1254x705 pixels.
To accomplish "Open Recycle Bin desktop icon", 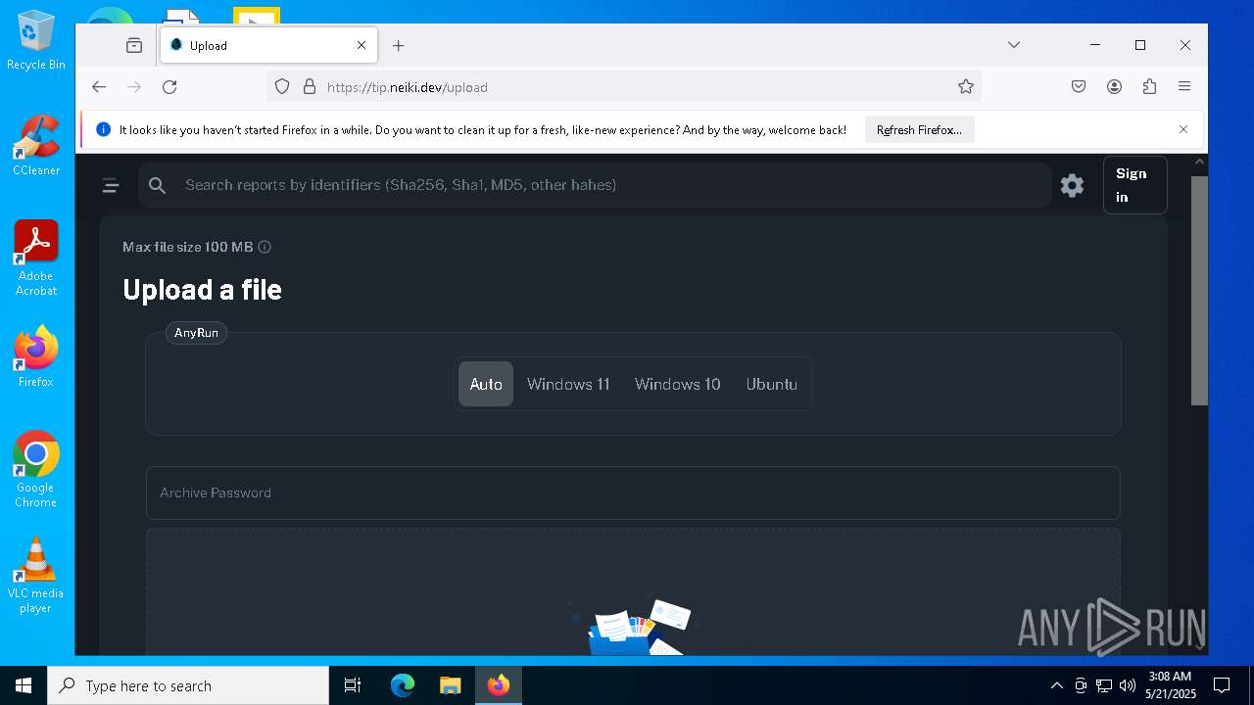I will [x=36, y=40].
